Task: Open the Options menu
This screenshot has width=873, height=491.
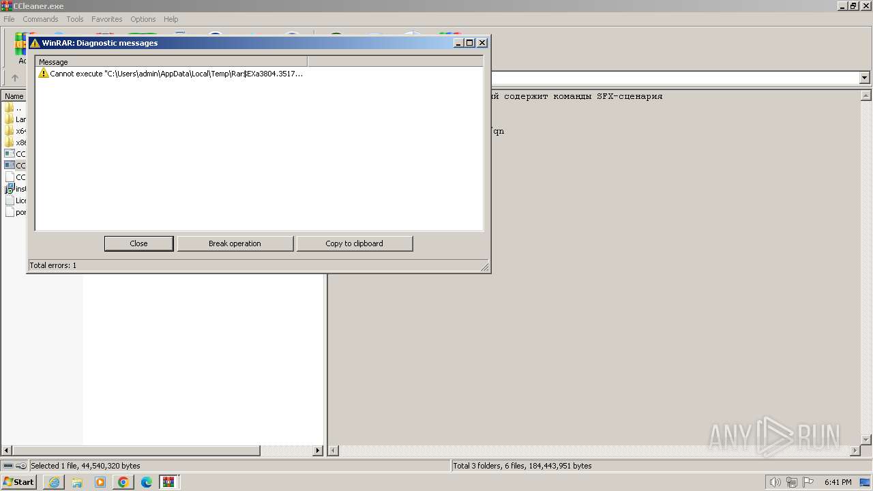Action: [143, 19]
